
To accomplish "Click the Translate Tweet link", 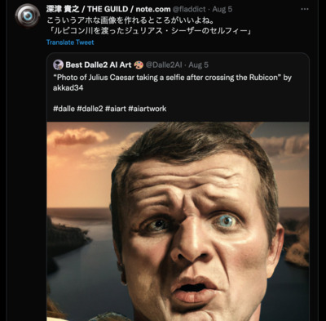I will tap(70, 42).
